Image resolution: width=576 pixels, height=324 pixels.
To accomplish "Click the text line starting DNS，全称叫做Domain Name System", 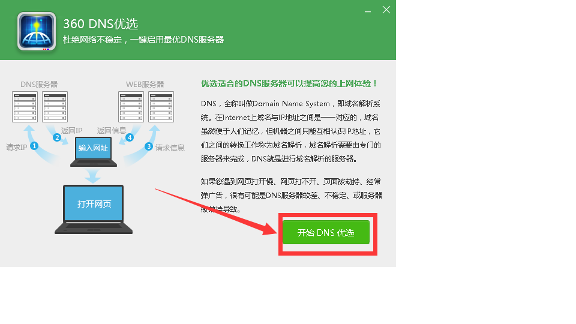I will [x=290, y=104].
